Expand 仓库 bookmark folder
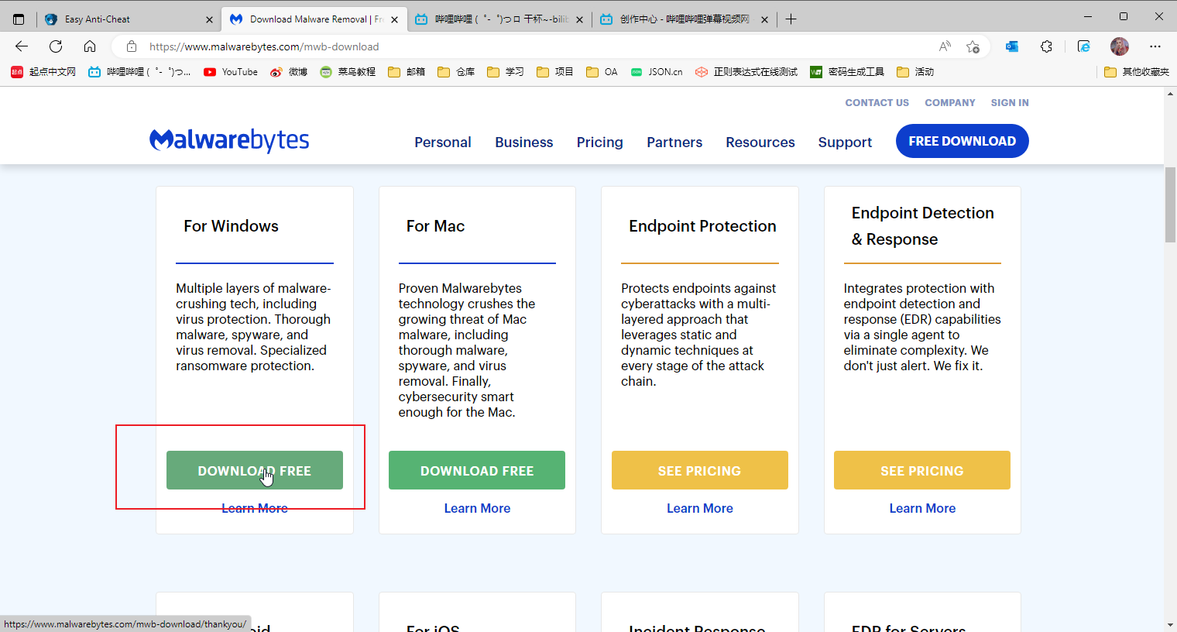The image size is (1177, 632). pos(456,72)
